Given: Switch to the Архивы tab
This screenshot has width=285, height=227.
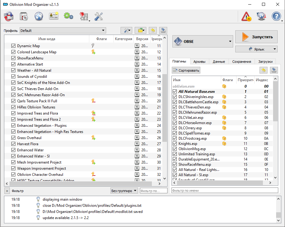Looking at the screenshot, I should pyautogui.click(x=199, y=62).
